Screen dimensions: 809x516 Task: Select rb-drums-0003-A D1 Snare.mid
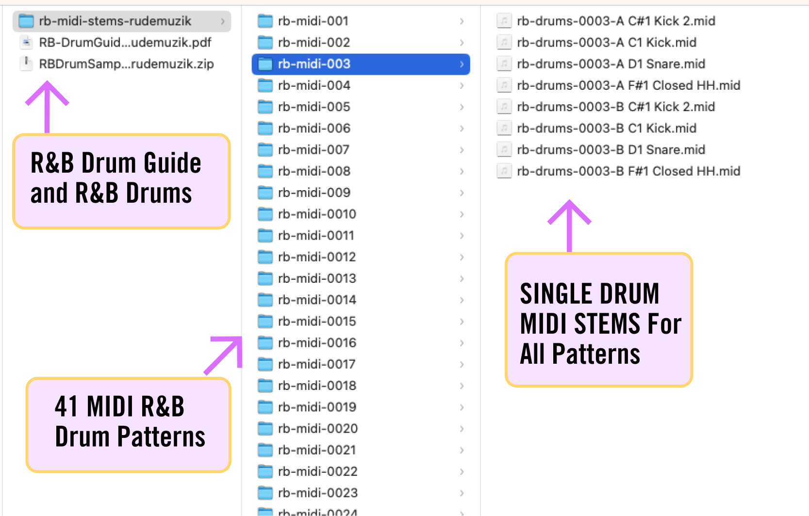click(611, 64)
